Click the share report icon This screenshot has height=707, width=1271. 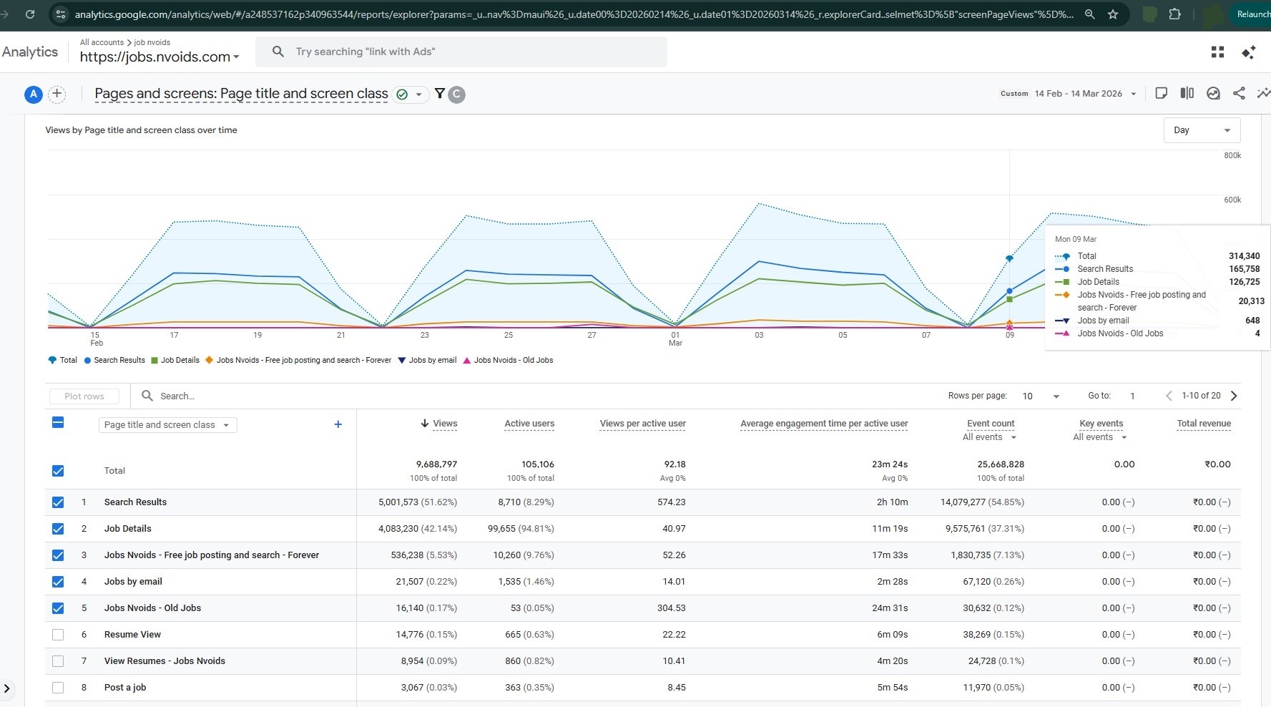pos(1239,93)
